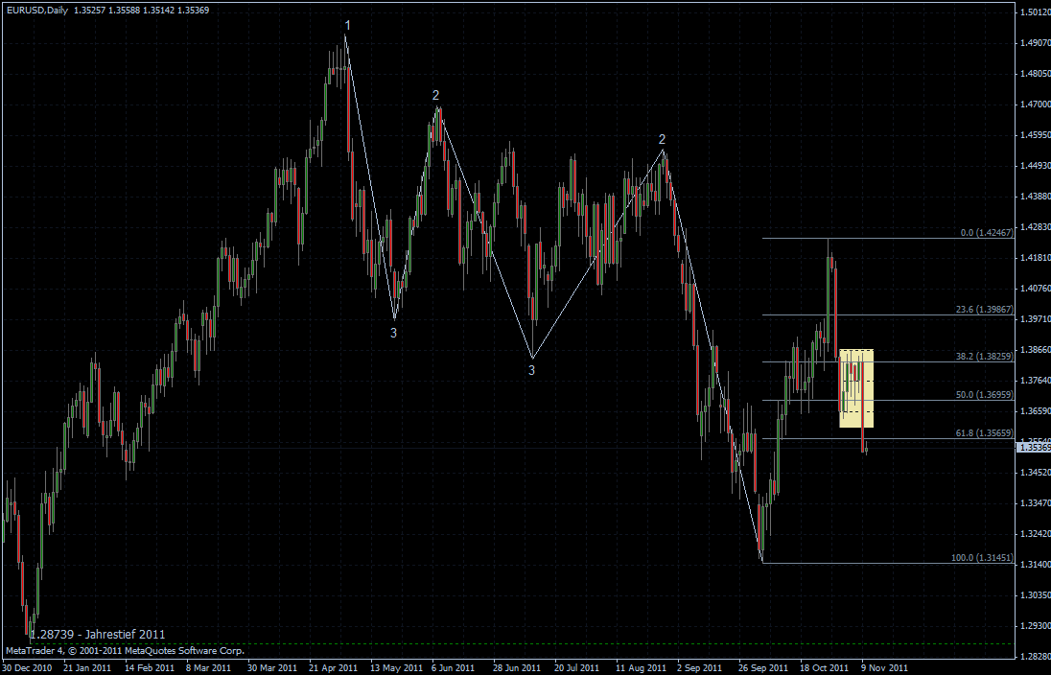The width and height of the screenshot is (1051, 675).
Task: Click the 30 Dec 2010 date on the time axis
Action: 28,667
